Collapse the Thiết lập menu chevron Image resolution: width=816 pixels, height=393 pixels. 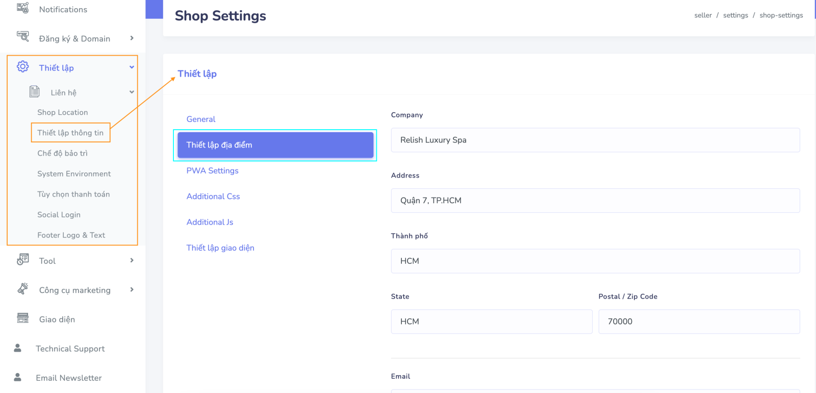[x=132, y=67]
